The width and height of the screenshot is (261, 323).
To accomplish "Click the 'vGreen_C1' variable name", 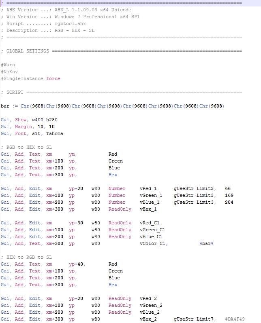I will click(x=152, y=230).
